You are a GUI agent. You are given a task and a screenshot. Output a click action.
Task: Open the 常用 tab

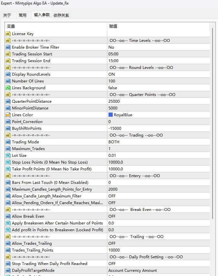pyautogui.click(x=23, y=15)
